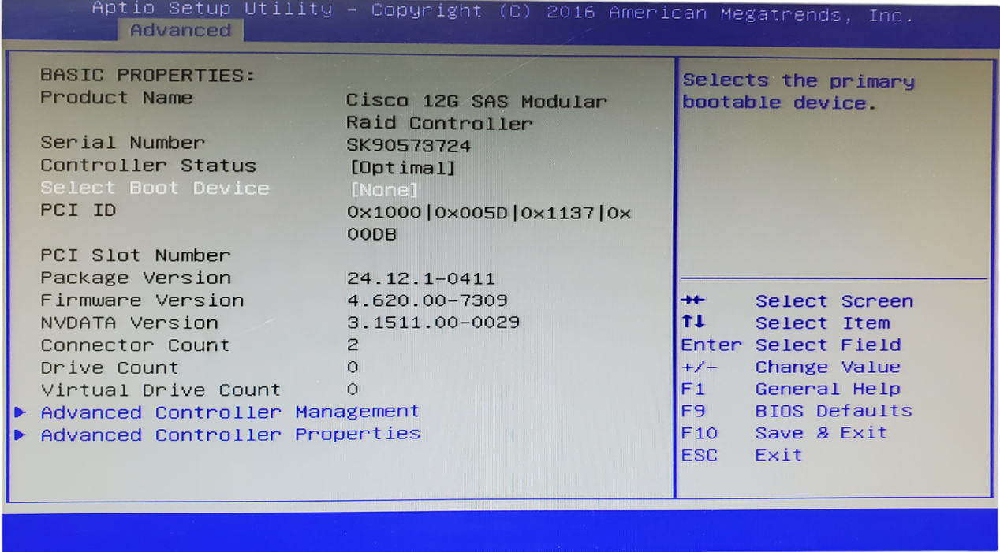Open the [None] boot device value

click(384, 189)
